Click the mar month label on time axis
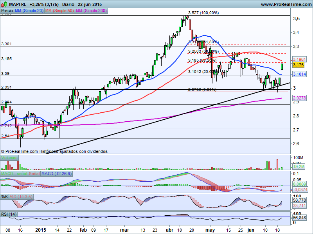Viewport: 313px width, 234px height. coord(125,230)
